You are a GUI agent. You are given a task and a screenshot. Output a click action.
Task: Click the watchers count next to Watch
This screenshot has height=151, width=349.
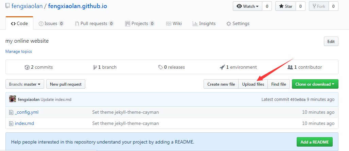[267, 6]
